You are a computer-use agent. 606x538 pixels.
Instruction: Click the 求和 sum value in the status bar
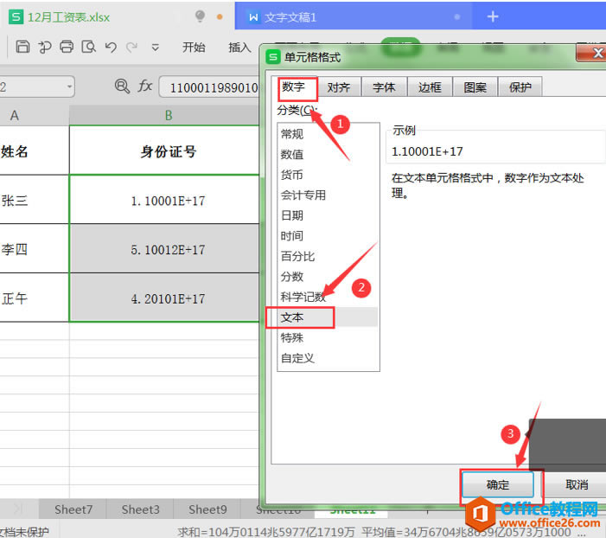point(266,532)
